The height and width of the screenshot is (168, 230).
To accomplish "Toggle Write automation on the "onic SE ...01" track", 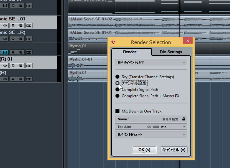I will pyautogui.click(x=21, y=26).
